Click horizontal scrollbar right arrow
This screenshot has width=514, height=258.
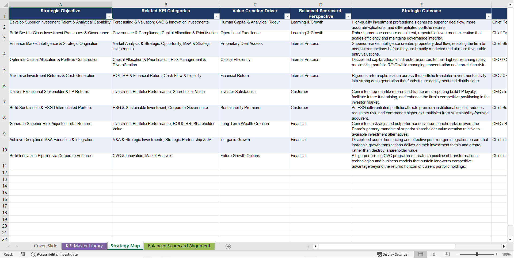[x=504, y=246]
